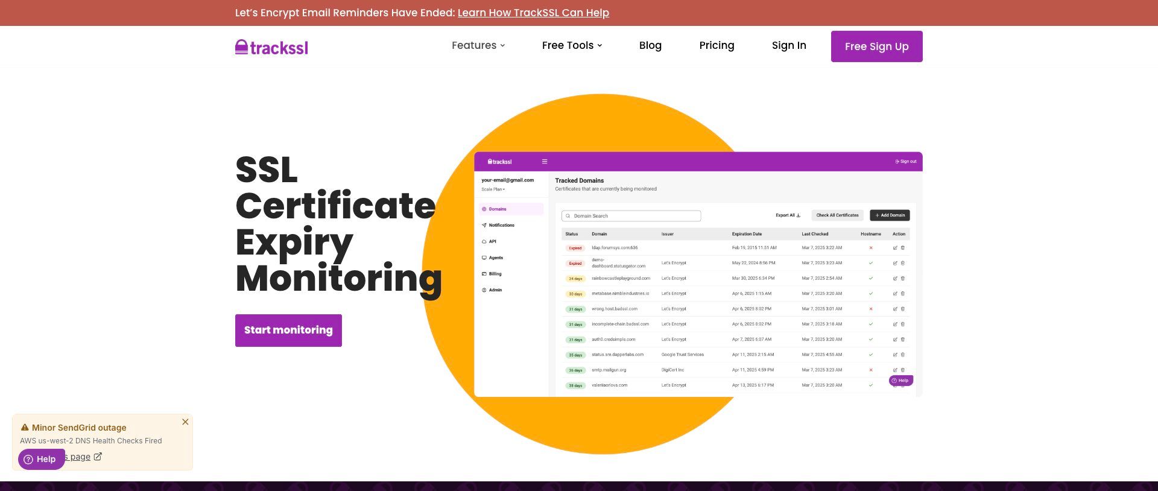Open the Sign In page
Screen dimensions: 1158x491
click(x=789, y=45)
